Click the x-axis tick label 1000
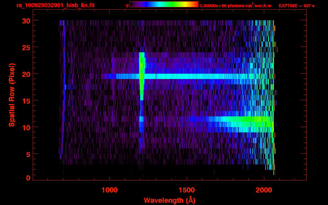 110,190
